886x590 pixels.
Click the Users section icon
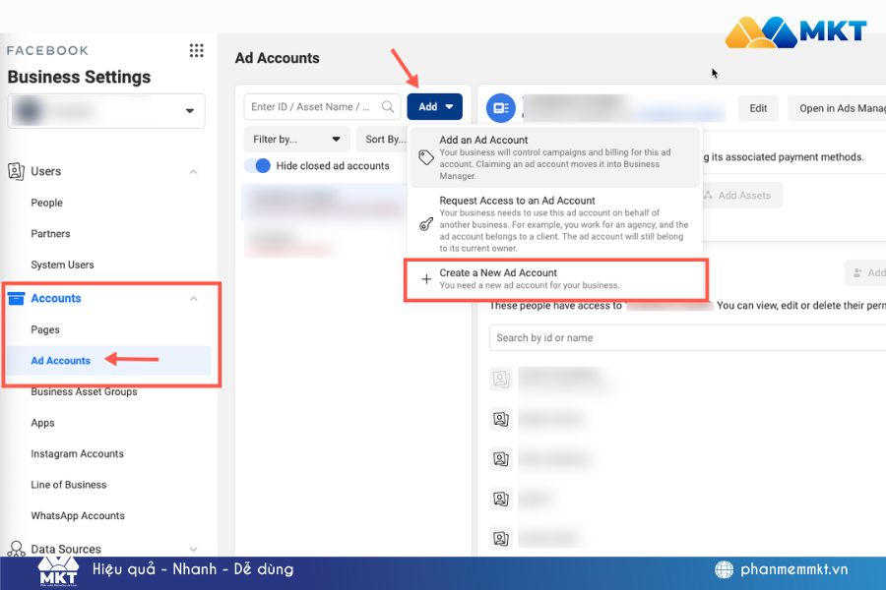pos(16,171)
